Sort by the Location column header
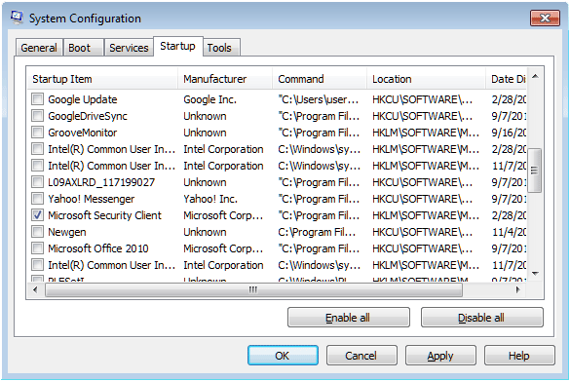The width and height of the screenshot is (570, 381). click(426, 79)
